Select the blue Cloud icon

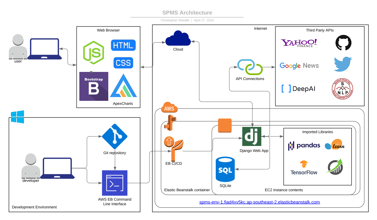178,38
